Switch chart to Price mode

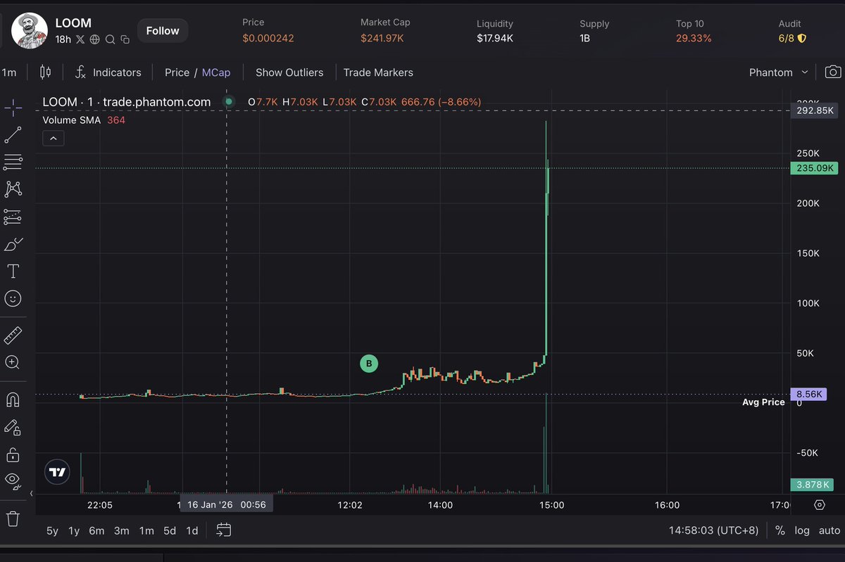pos(177,72)
